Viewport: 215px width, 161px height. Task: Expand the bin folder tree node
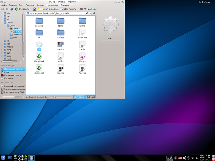coord(2,13)
